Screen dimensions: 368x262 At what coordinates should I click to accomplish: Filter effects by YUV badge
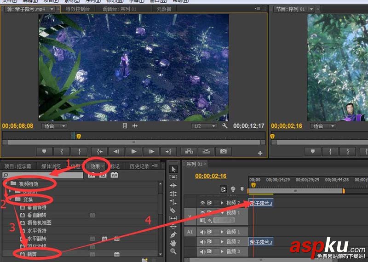114,175
